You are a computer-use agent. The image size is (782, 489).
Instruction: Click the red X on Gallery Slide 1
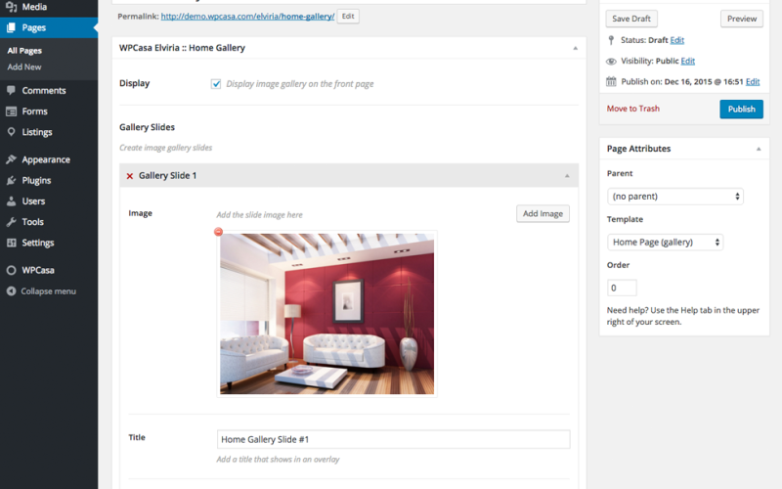(129, 176)
